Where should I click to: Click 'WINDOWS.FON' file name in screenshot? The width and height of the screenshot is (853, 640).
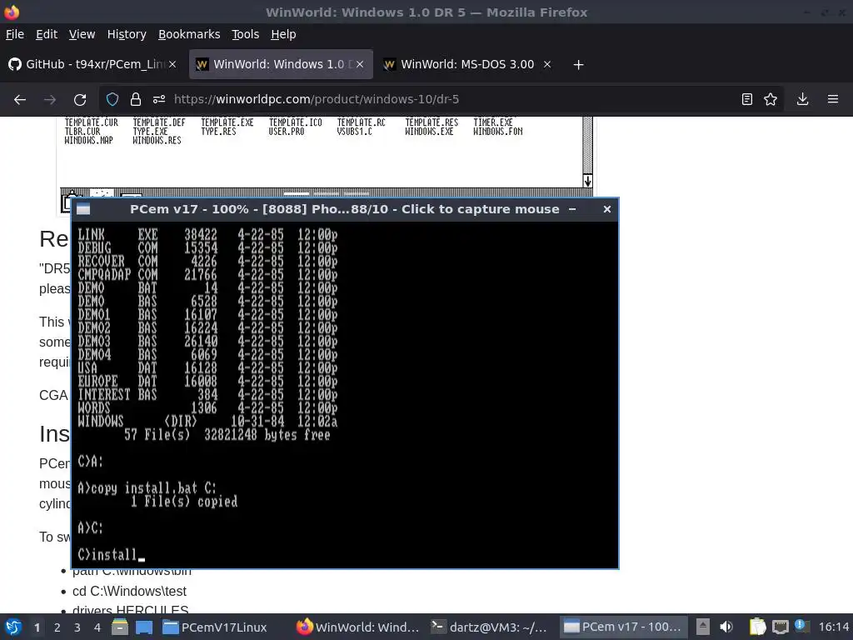coord(498,132)
